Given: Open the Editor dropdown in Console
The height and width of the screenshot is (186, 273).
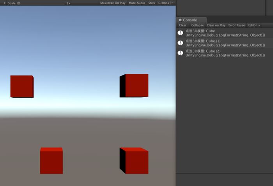Looking at the screenshot, I should pyautogui.click(x=254, y=25).
